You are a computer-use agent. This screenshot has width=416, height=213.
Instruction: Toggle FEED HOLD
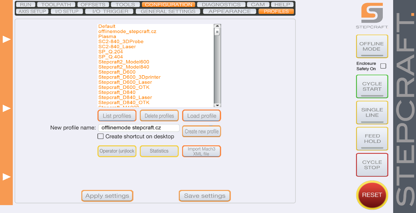click(x=372, y=138)
